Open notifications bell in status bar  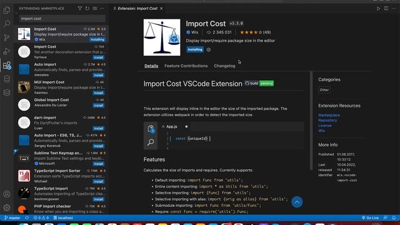[394, 218]
